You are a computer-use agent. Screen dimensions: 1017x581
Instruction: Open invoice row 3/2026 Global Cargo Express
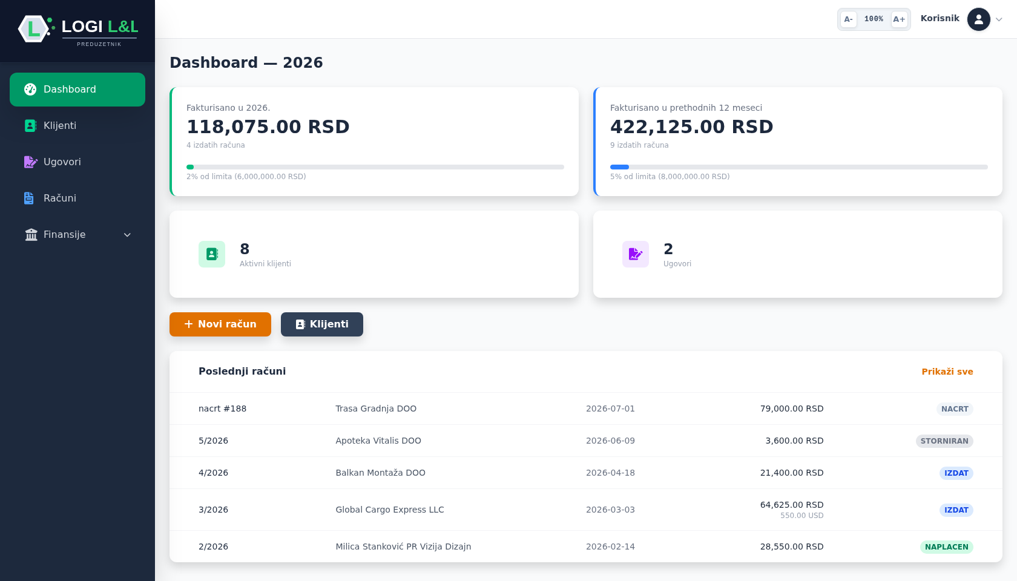586,510
